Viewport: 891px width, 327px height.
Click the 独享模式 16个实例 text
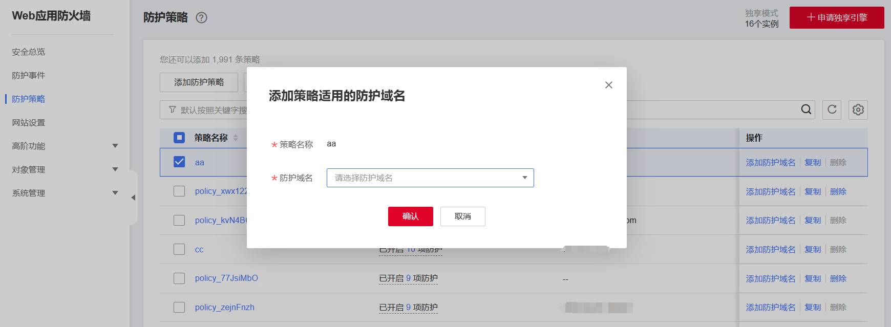click(x=761, y=18)
